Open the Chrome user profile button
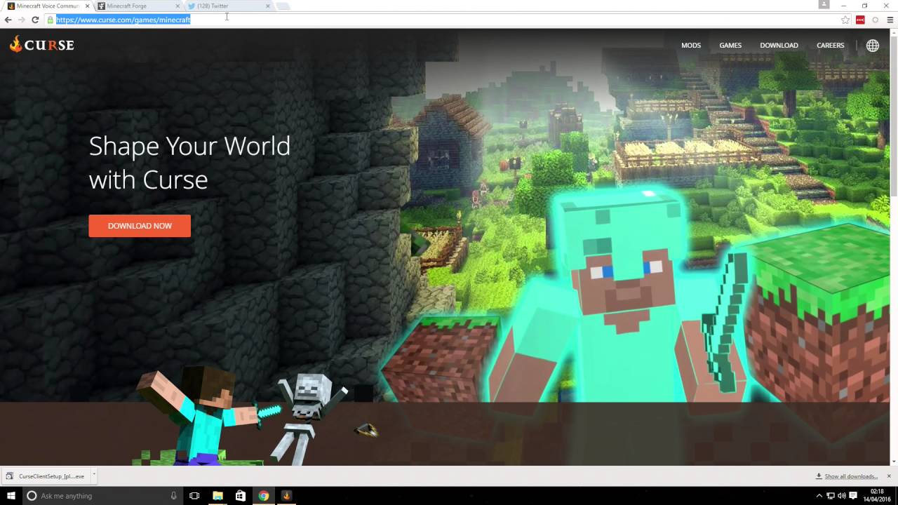Viewport: 898px width, 505px height. tap(824, 4)
